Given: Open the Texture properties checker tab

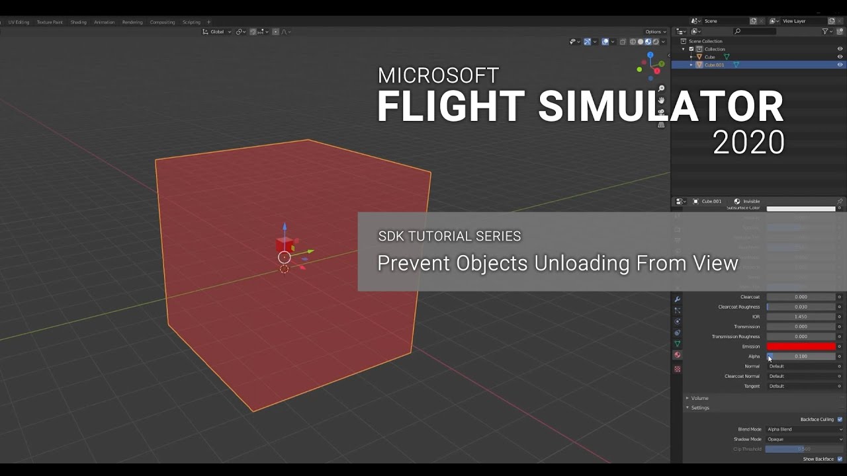Looking at the screenshot, I should (677, 369).
